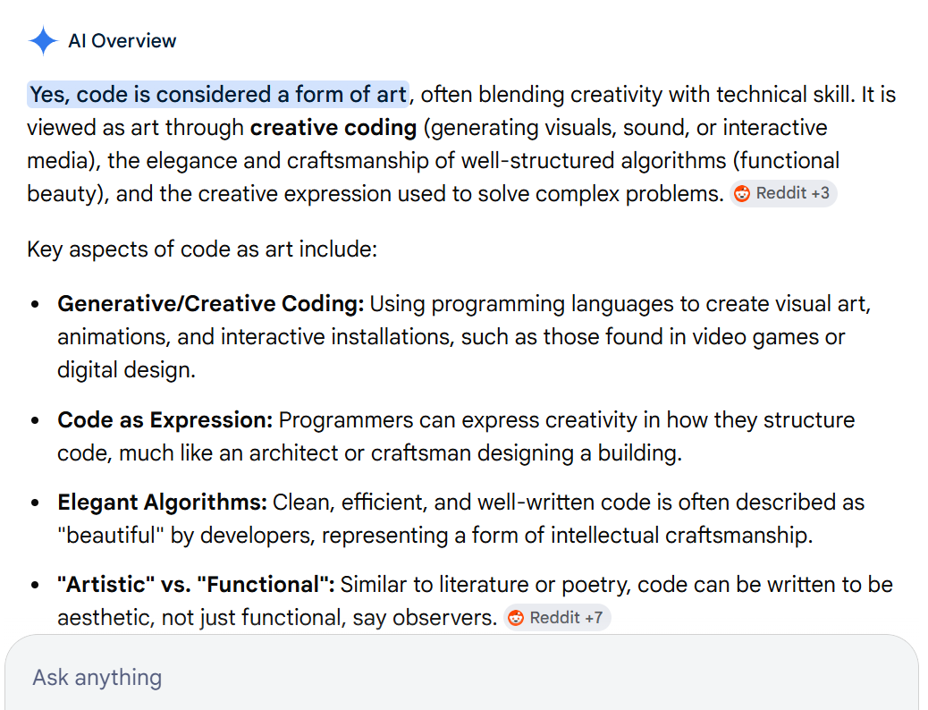The height and width of the screenshot is (710, 928).
Task: Click the "Code as Expression:" bold heading
Action: [x=165, y=420]
